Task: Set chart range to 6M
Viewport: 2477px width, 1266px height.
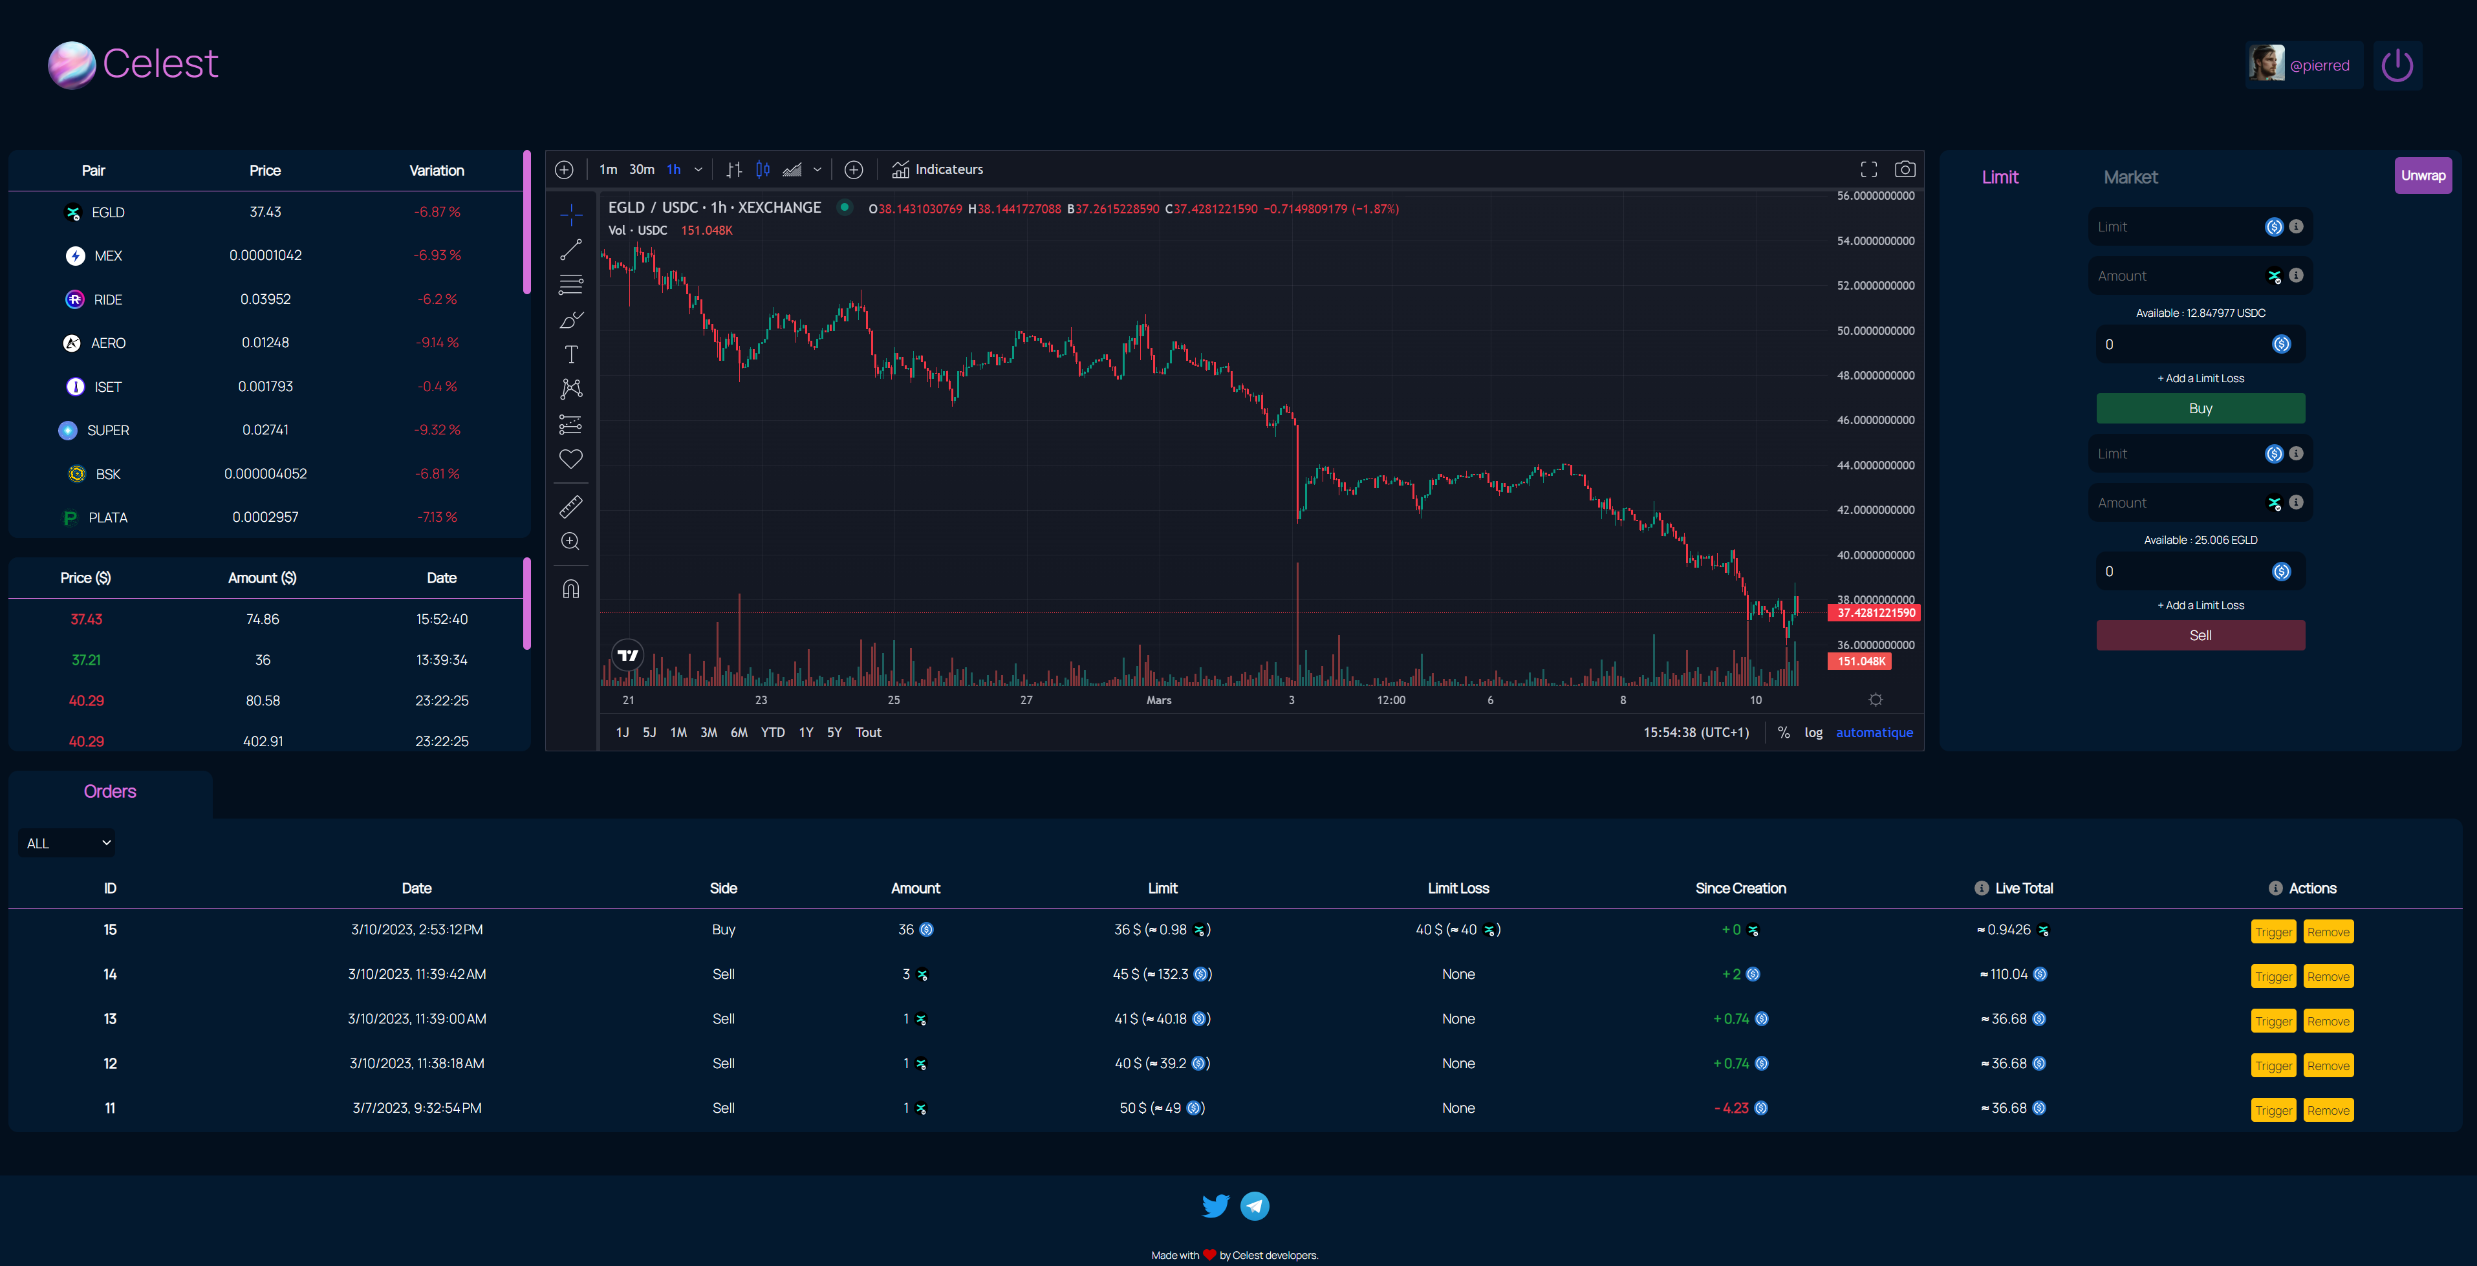Action: pyautogui.click(x=739, y=733)
